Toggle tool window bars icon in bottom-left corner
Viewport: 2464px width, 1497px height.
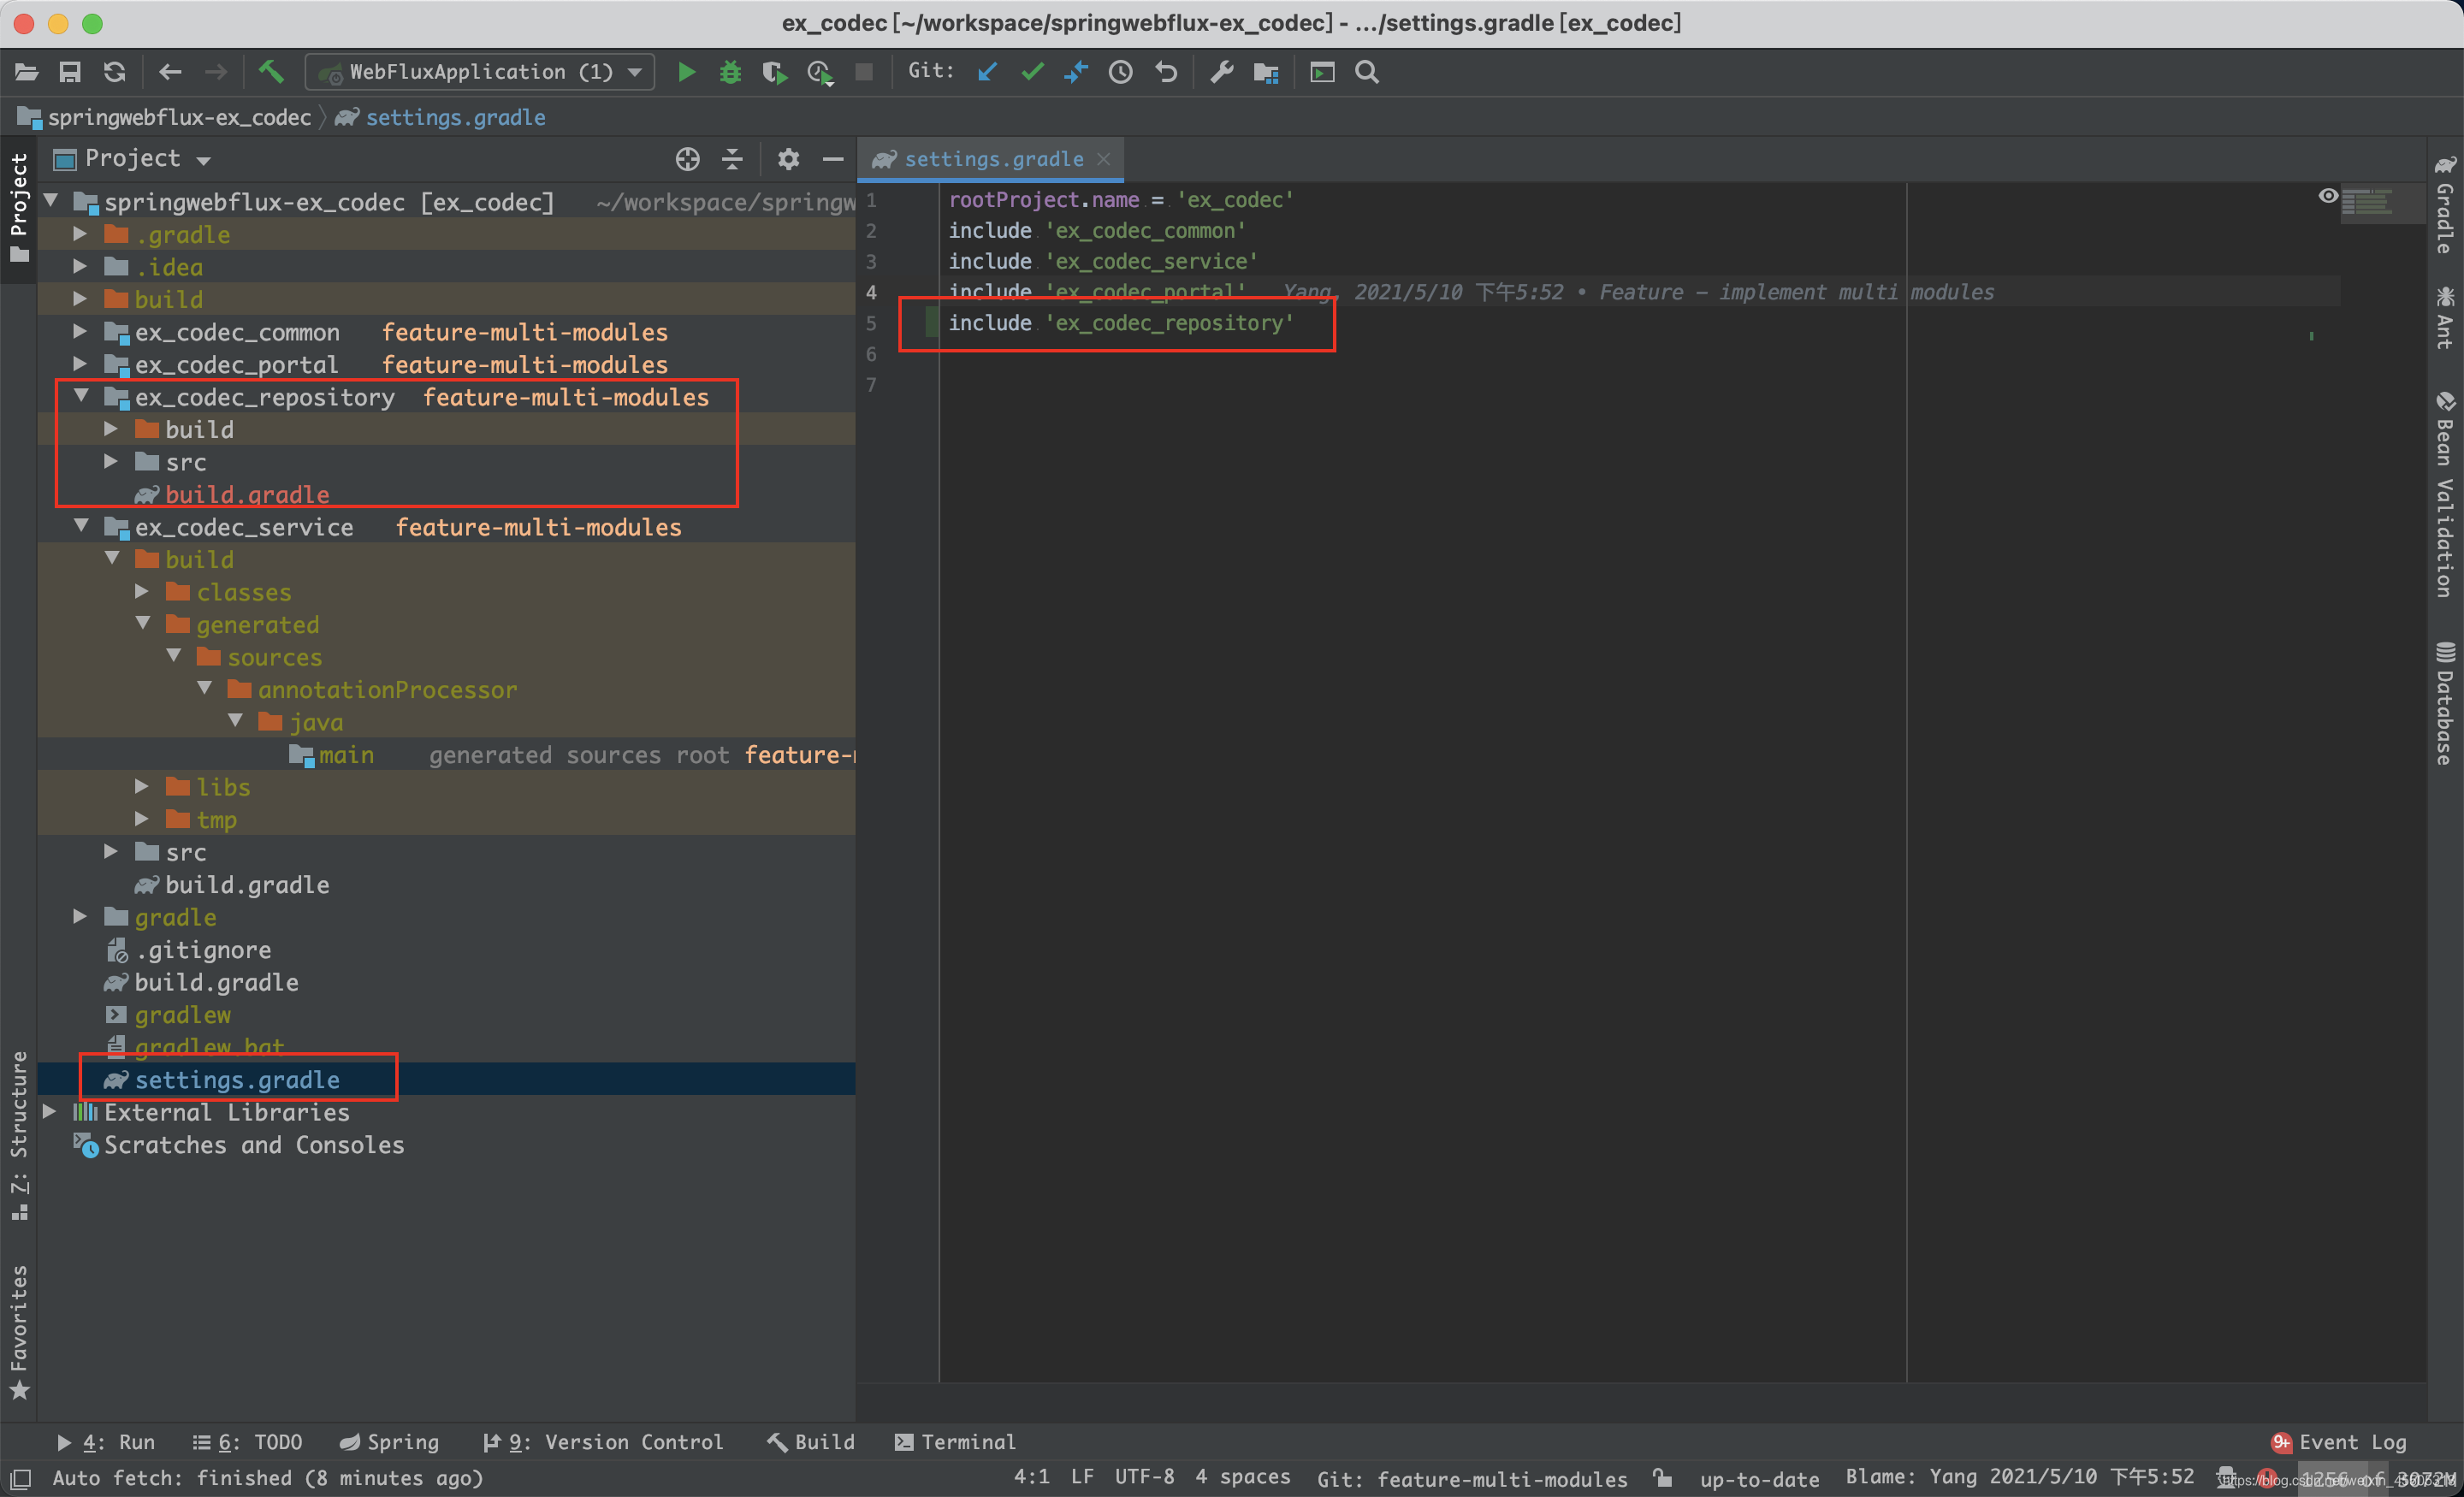pyautogui.click(x=20, y=1478)
